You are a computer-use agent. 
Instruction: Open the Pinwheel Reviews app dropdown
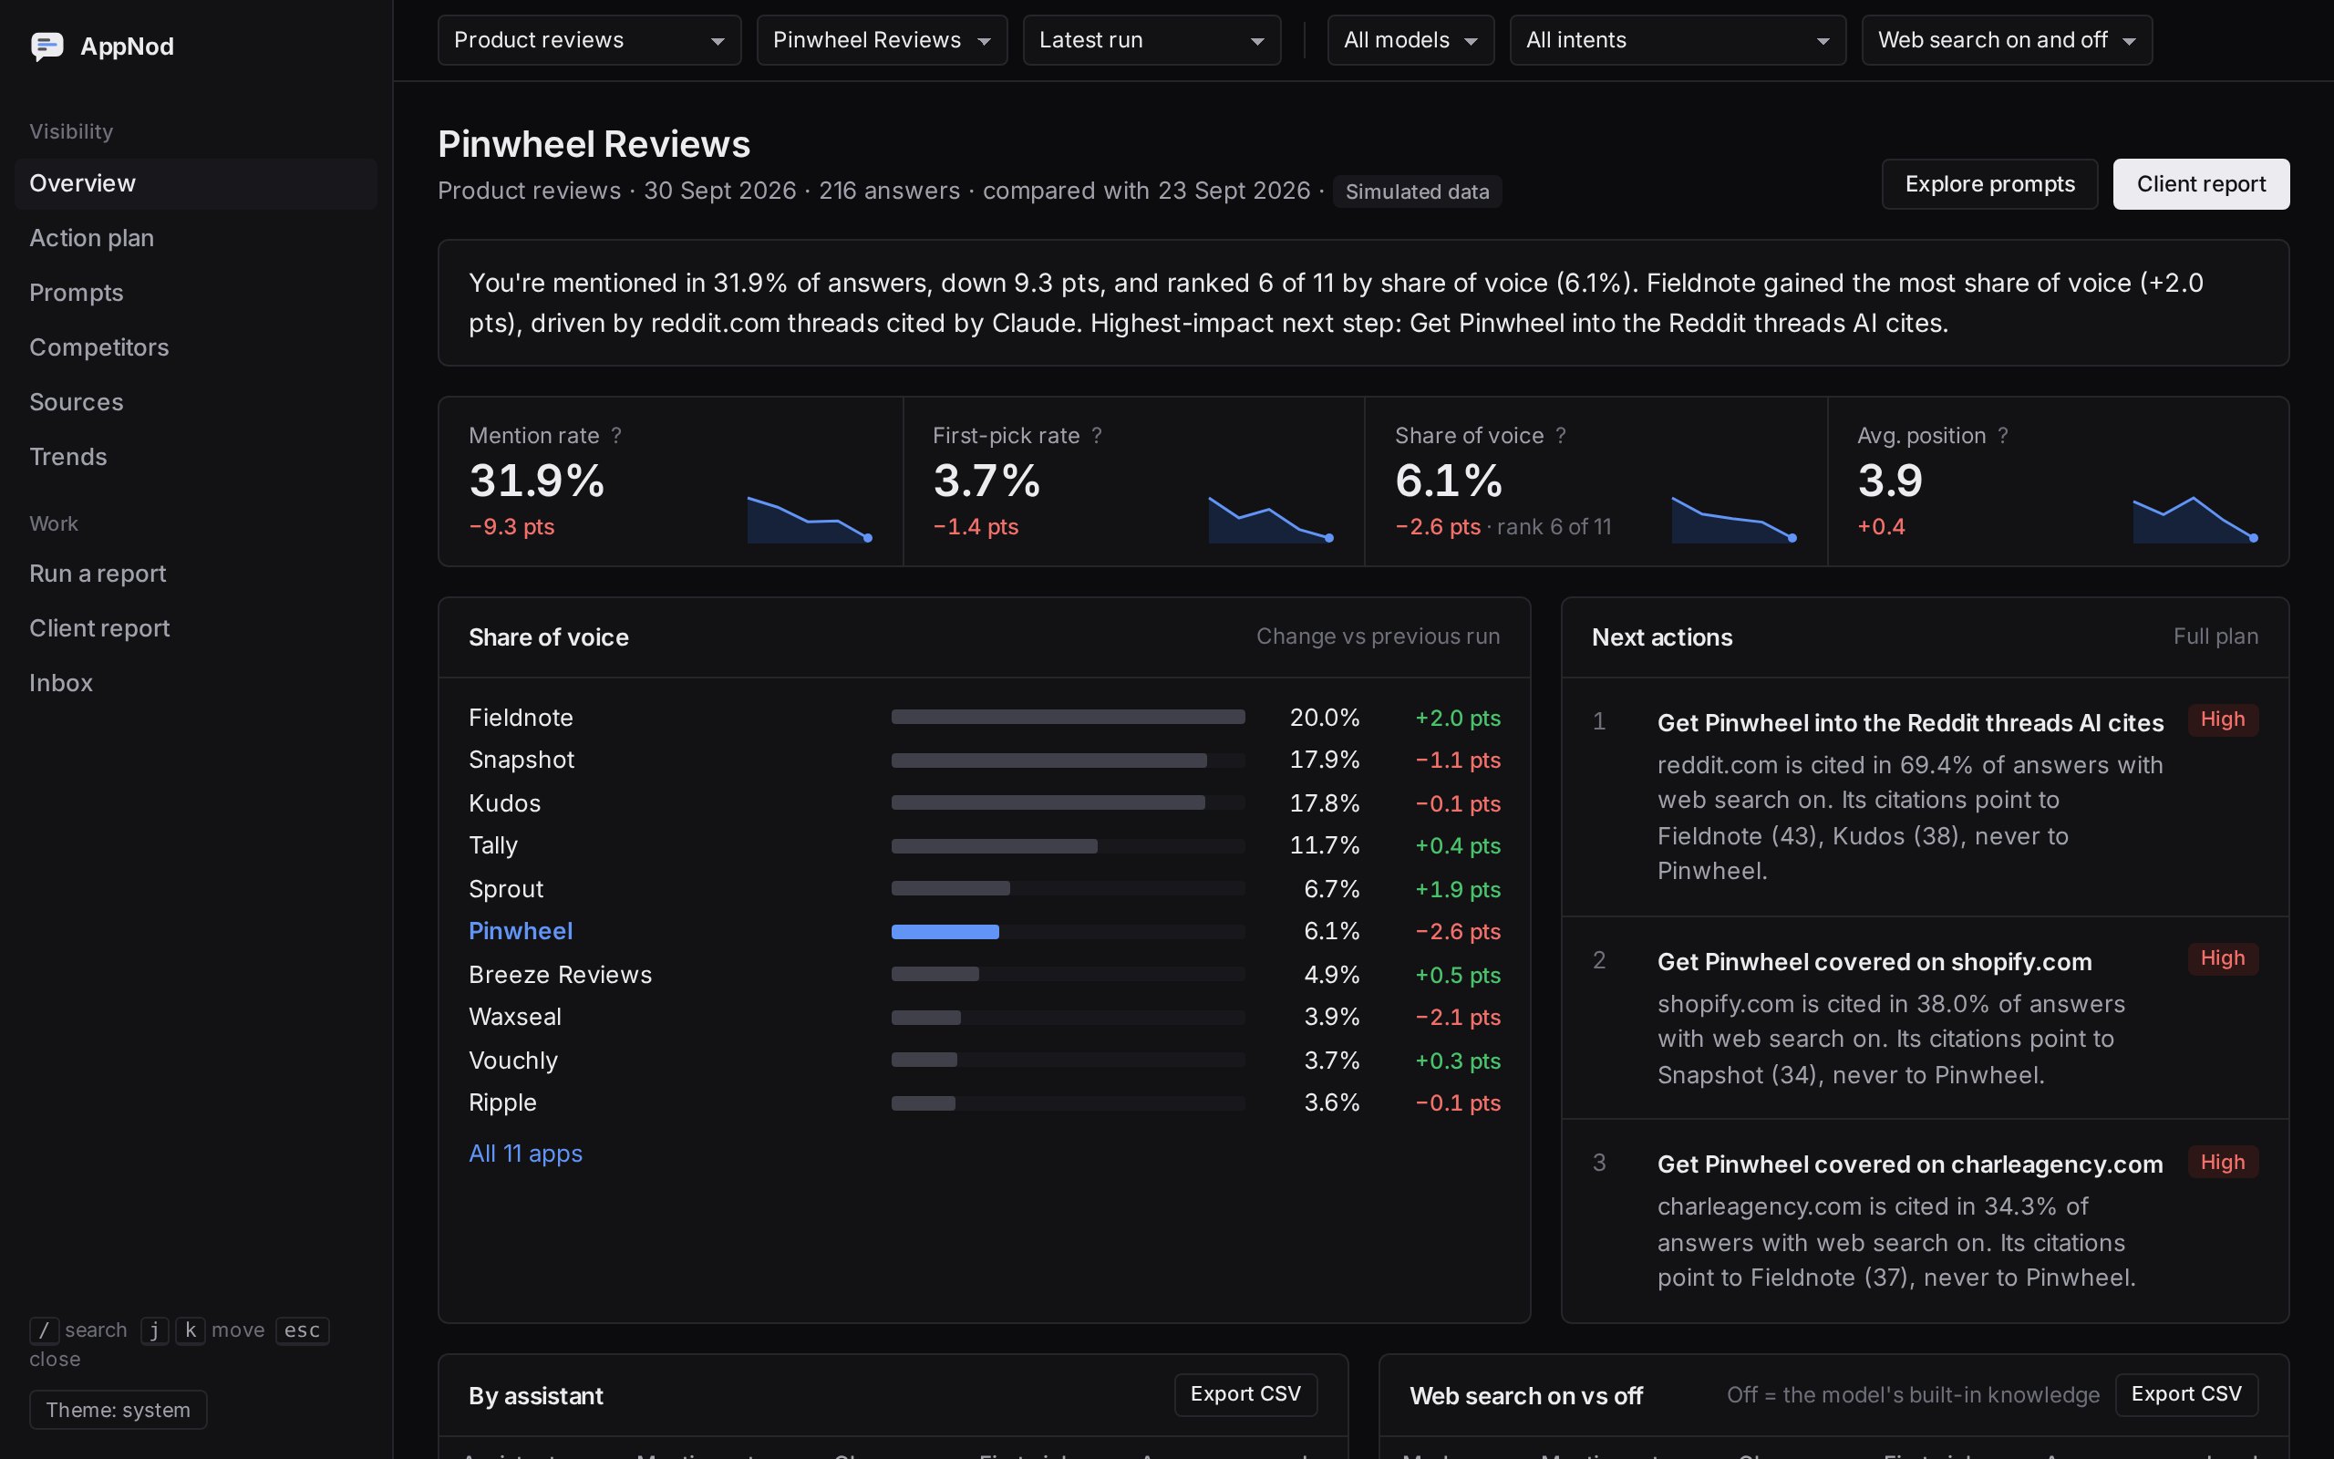(x=882, y=40)
